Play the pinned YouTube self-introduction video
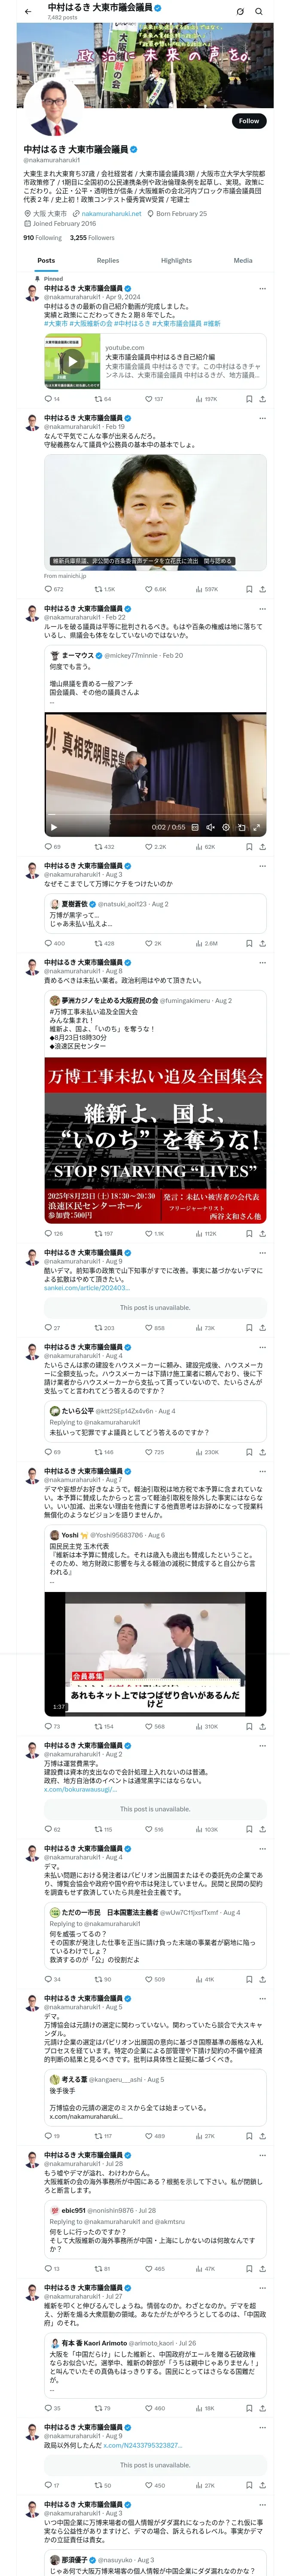290x2576 pixels. 72,362
